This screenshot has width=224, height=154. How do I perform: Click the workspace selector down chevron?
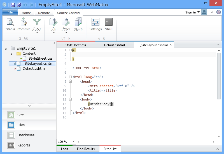[29, 106]
